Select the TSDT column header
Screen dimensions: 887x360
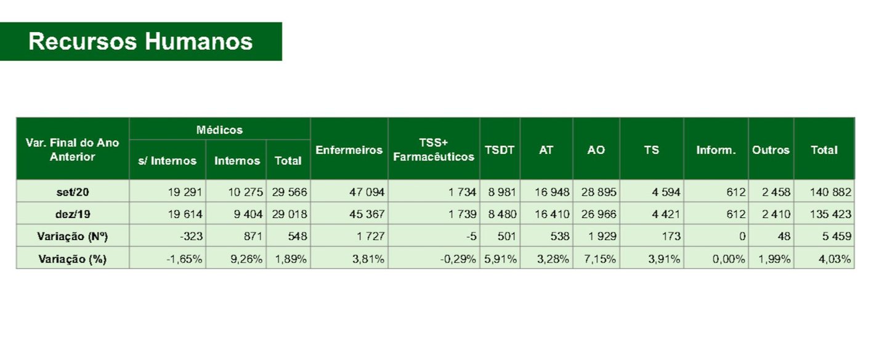pyautogui.click(x=500, y=150)
